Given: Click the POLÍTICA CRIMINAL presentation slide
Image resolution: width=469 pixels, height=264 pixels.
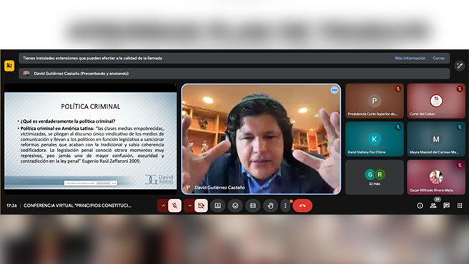Looking at the screenshot, I should [91, 141].
